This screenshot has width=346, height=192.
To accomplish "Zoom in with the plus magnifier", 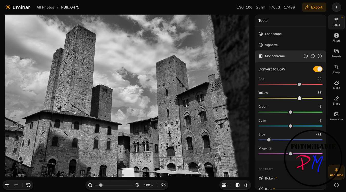I will pos(137,185).
